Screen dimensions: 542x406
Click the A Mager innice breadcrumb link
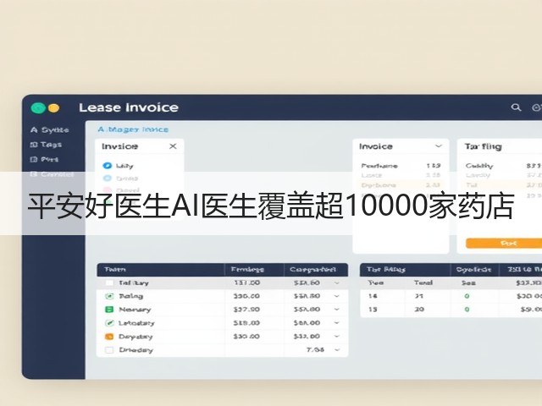133,129
